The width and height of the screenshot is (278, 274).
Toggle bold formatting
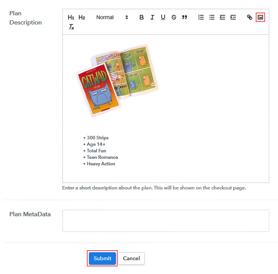[x=141, y=17]
